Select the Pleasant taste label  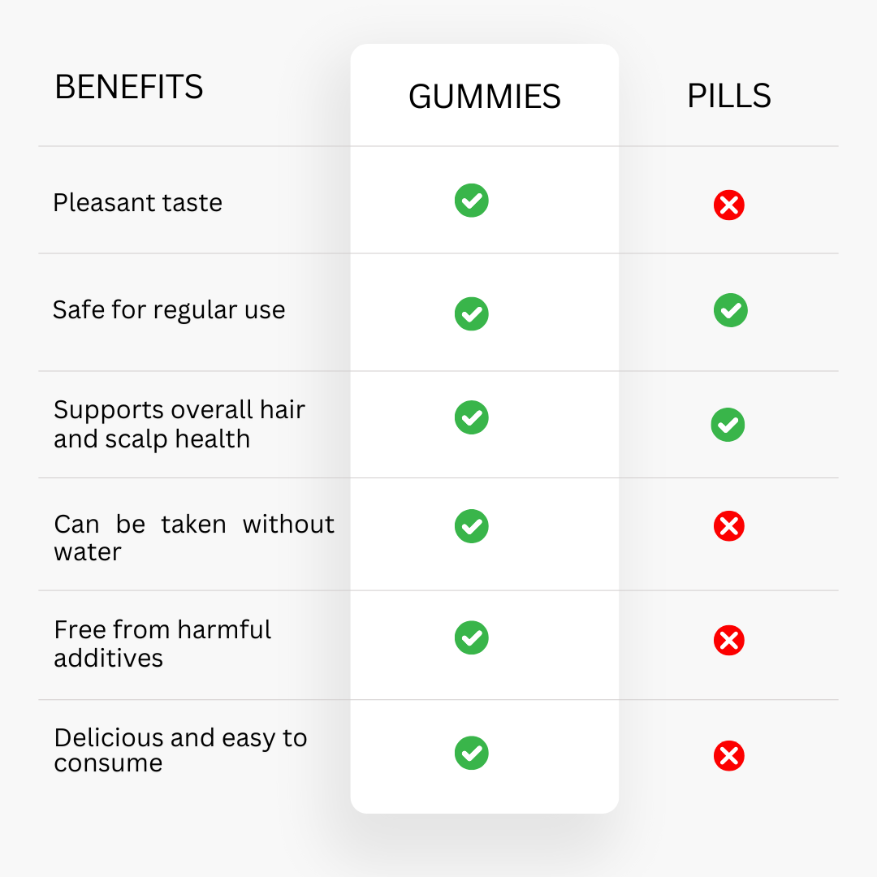pos(137,202)
